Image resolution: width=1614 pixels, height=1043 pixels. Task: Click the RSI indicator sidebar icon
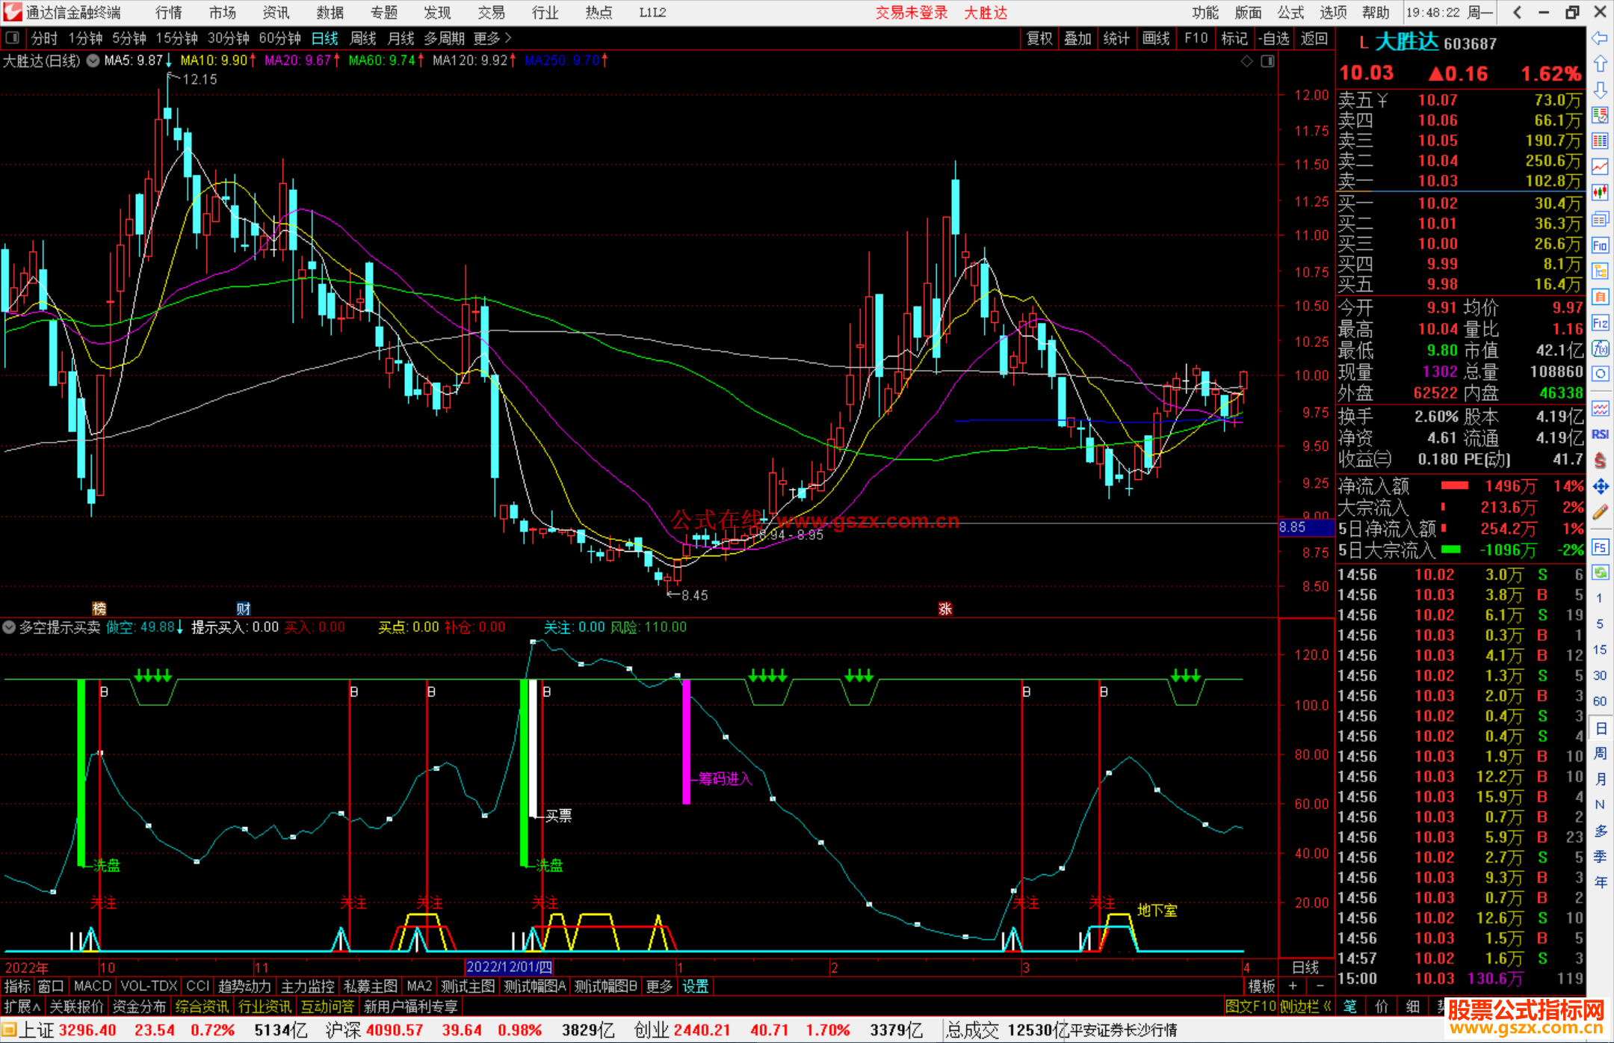[x=1600, y=434]
